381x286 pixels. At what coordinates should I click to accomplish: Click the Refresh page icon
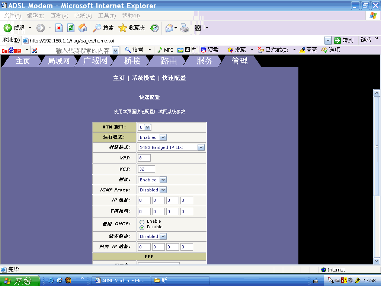(x=71, y=28)
